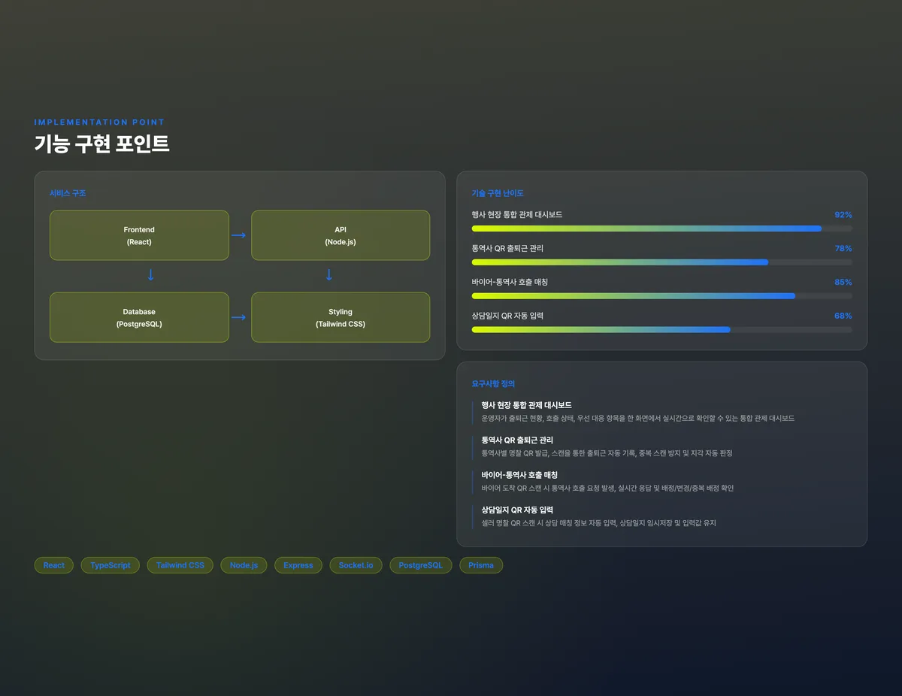Click the 68% value label
902x696 pixels.
(x=843, y=316)
